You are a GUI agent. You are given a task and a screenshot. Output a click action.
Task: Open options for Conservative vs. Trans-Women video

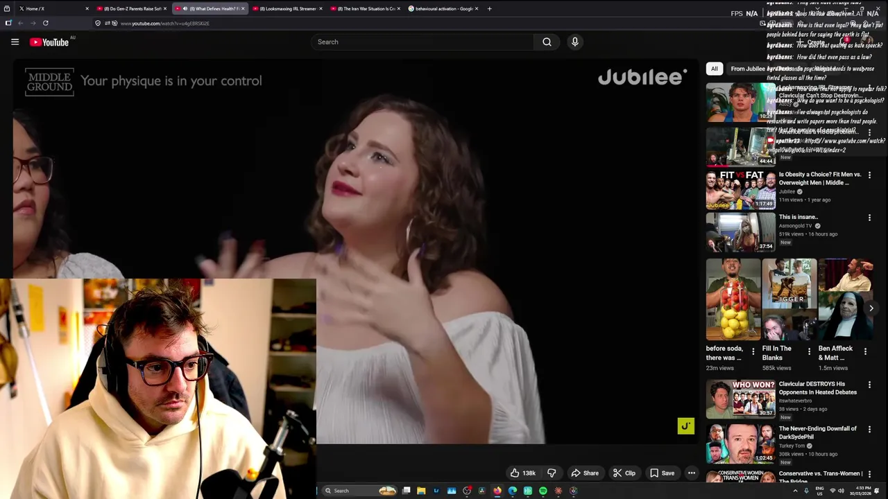(x=869, y=474)
